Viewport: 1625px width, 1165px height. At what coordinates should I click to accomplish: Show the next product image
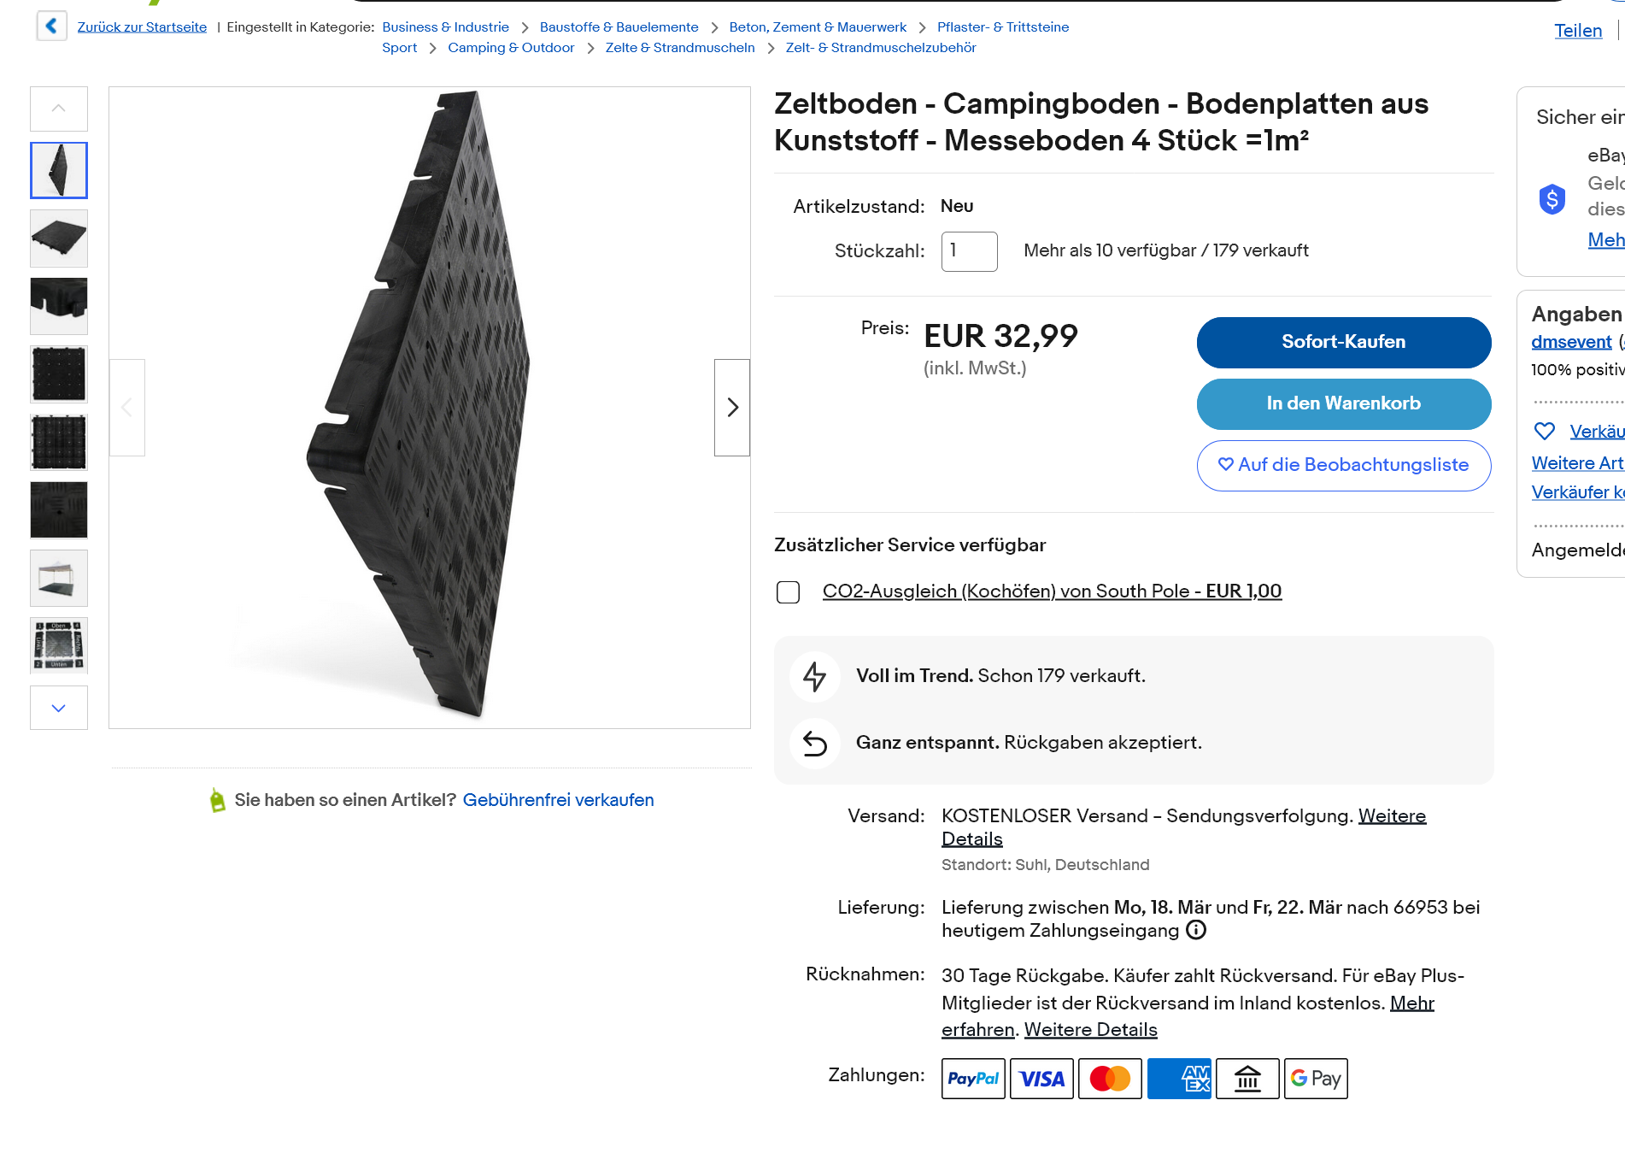pos(732,408)
